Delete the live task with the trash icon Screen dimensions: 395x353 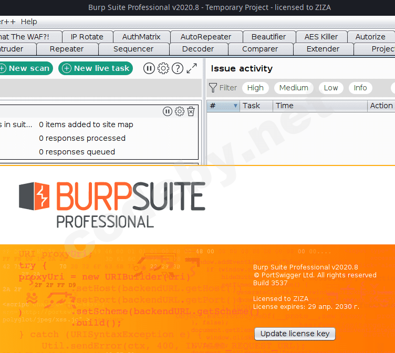[191, 111]
